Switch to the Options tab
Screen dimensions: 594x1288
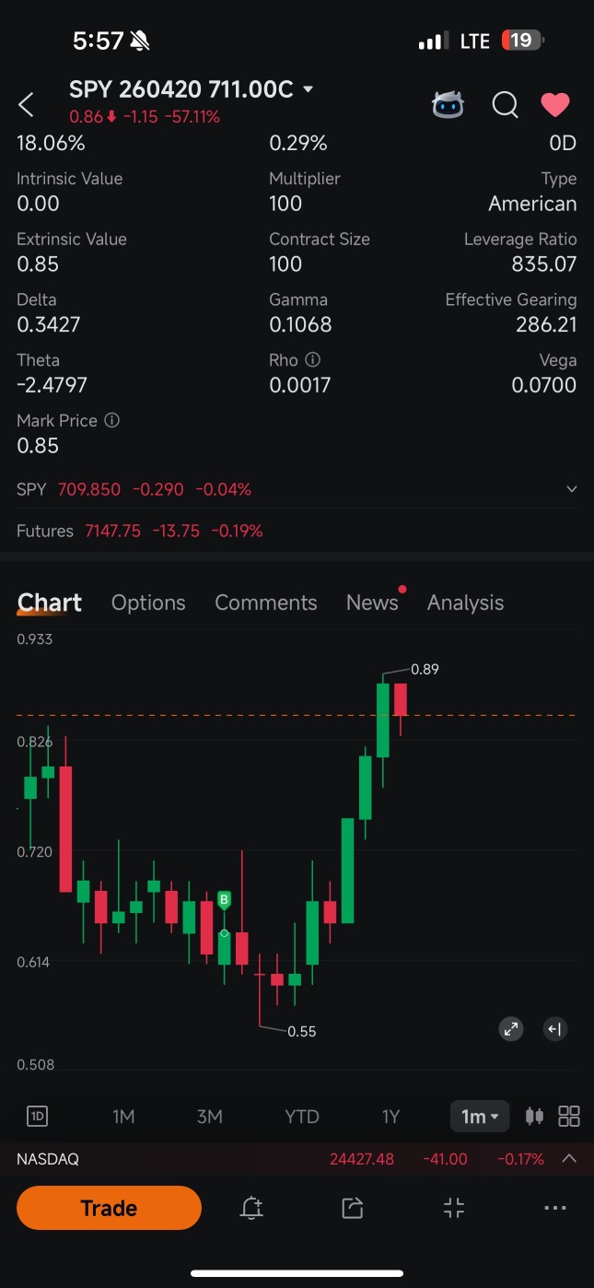pos(148,603)
